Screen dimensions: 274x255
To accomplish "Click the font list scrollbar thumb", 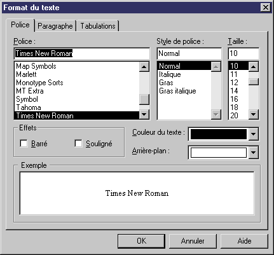I will click(x=144, y=99).
